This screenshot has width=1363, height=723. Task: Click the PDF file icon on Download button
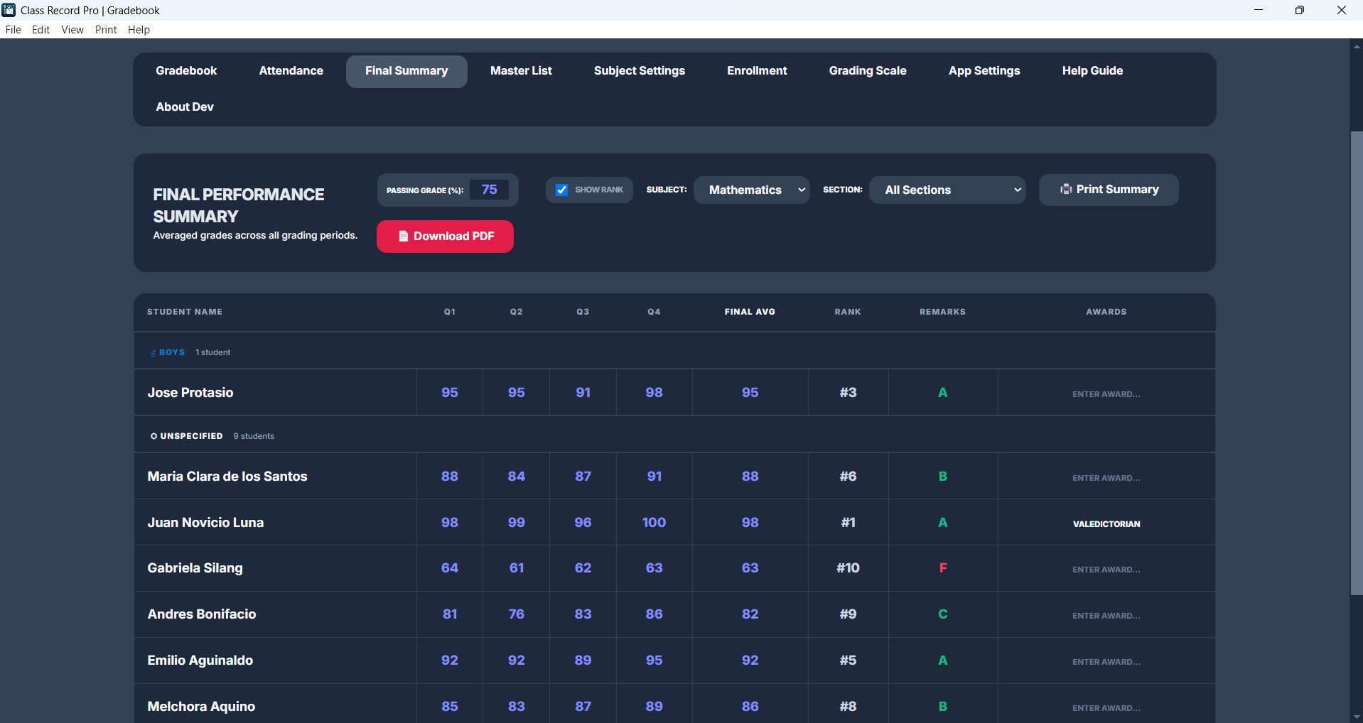[x=403, y=237]
